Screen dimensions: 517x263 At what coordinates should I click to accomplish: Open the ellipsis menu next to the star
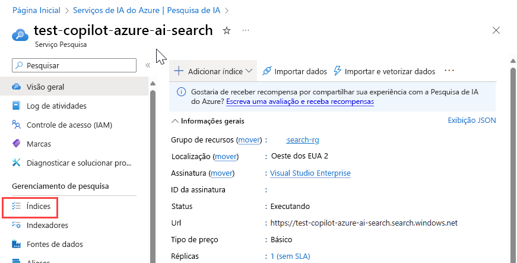[x=246, y=30]
